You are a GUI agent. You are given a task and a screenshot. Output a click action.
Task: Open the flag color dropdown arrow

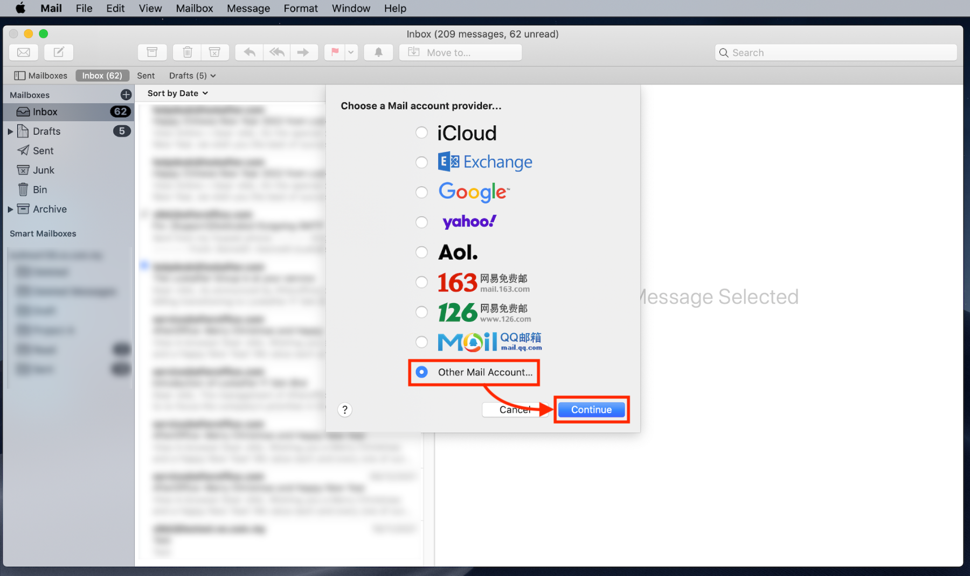[x=351, y=52]
